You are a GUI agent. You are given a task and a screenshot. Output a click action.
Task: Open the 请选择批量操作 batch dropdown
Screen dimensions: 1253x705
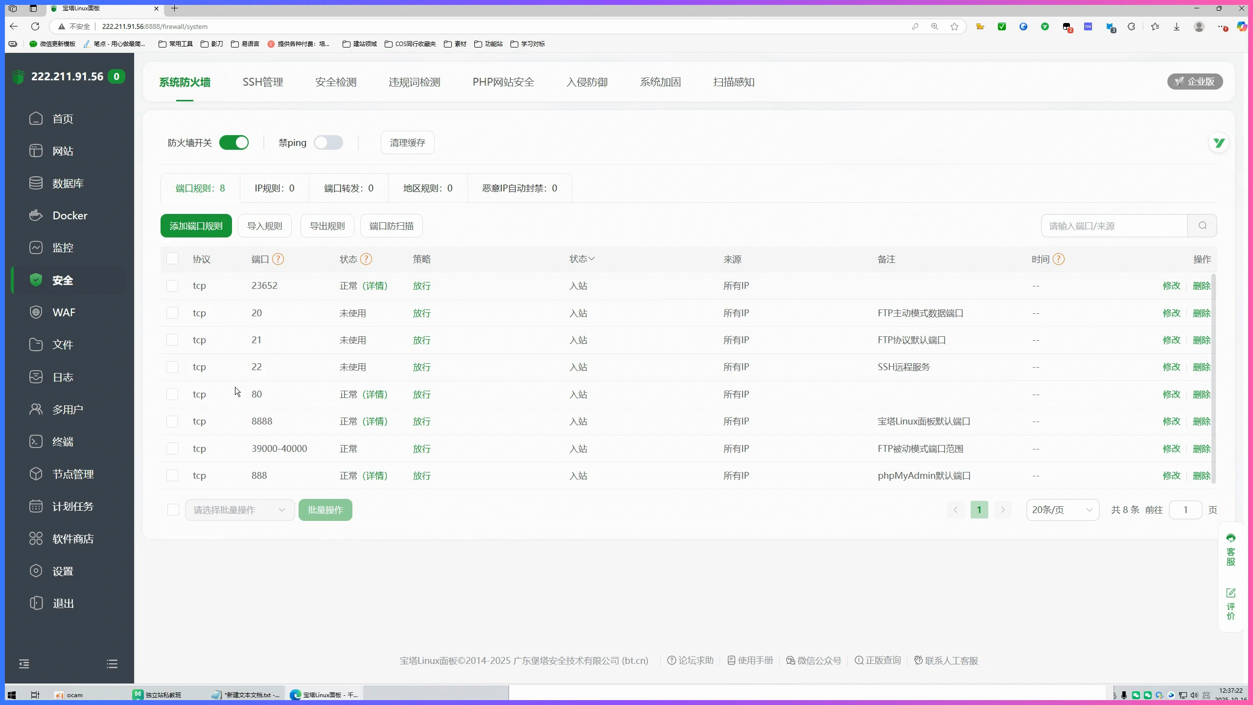pyautogui.click(x=240, y=510)
